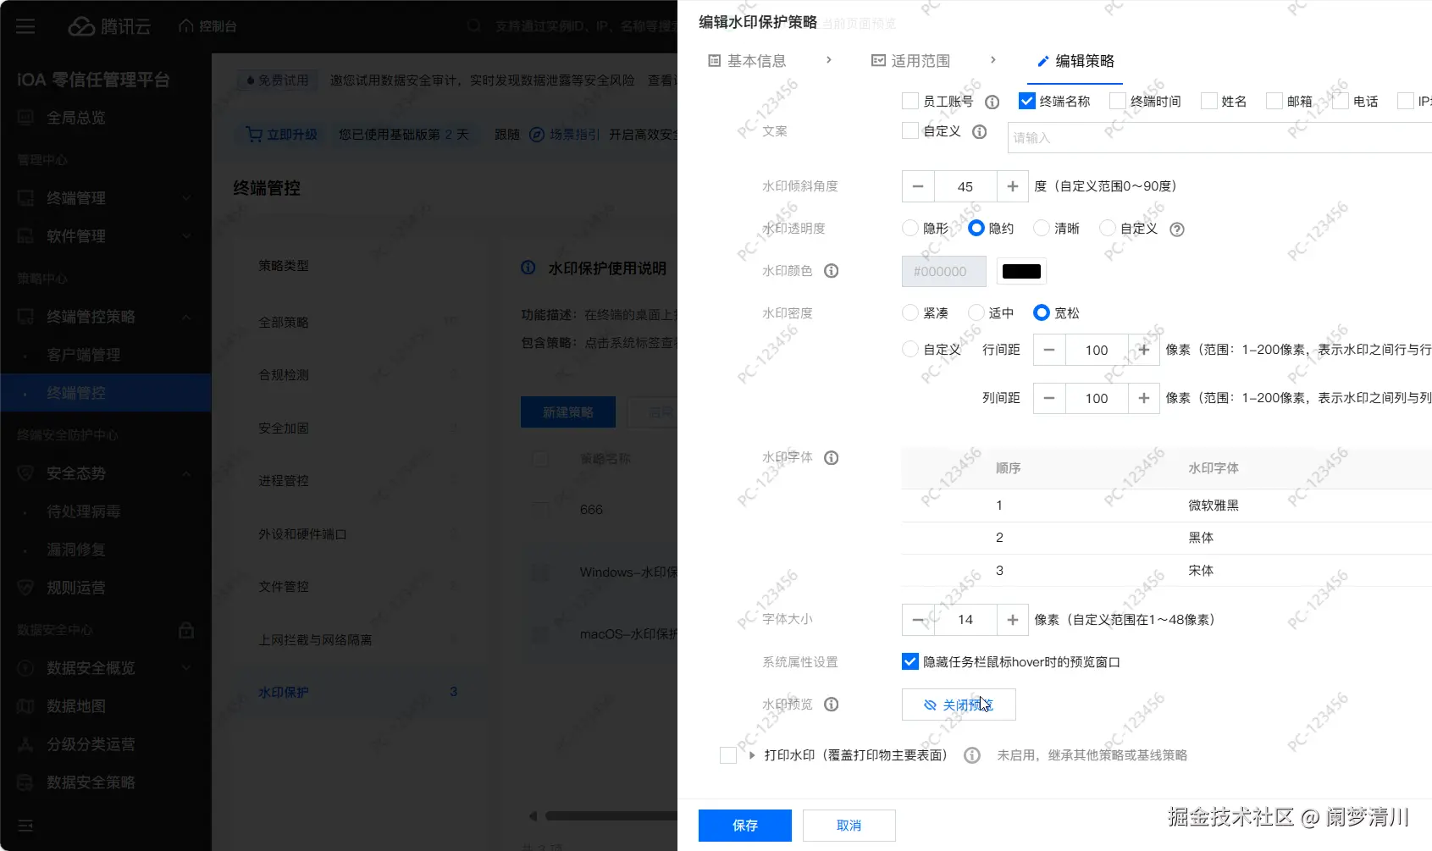Open 客户端管理 in the sidebar

click(84, 355)
